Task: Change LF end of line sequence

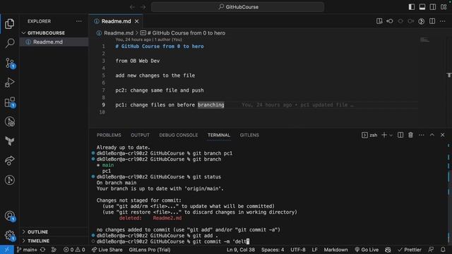Action: coord(314,250)
